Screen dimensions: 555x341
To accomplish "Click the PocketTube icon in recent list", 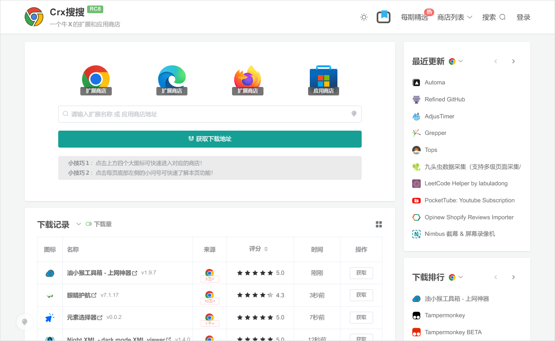I will click(416, 200).
